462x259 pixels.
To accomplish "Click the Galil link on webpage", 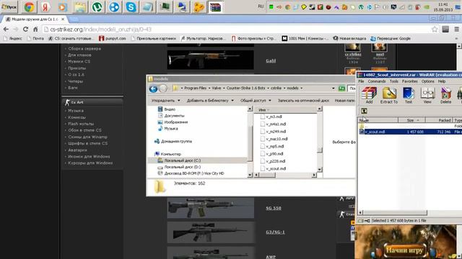I will coord(271,60).
